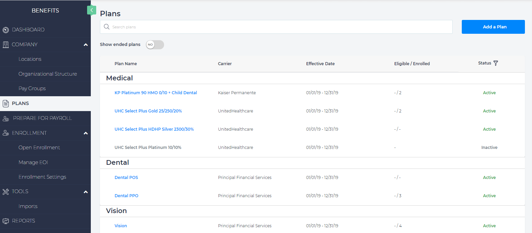The height and width of the screenshot is (233, 532).
Task: Select Imports under Tools
Action: pos(28,206)
